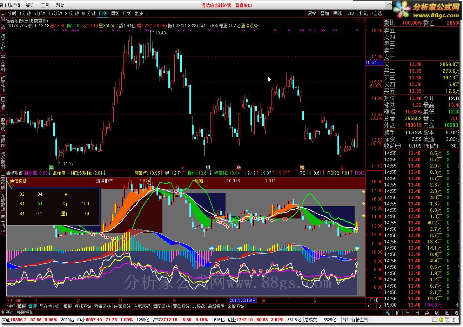Open 同花顺 sidebar tab

[3, 104]
